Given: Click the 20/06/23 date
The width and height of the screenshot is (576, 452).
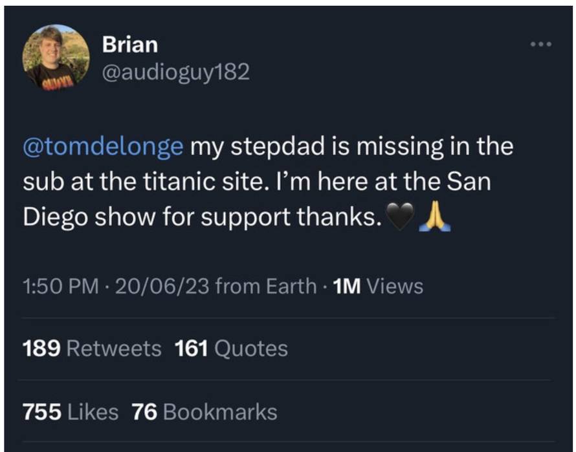Looking at the screenshot, I should tap(162, 286).
